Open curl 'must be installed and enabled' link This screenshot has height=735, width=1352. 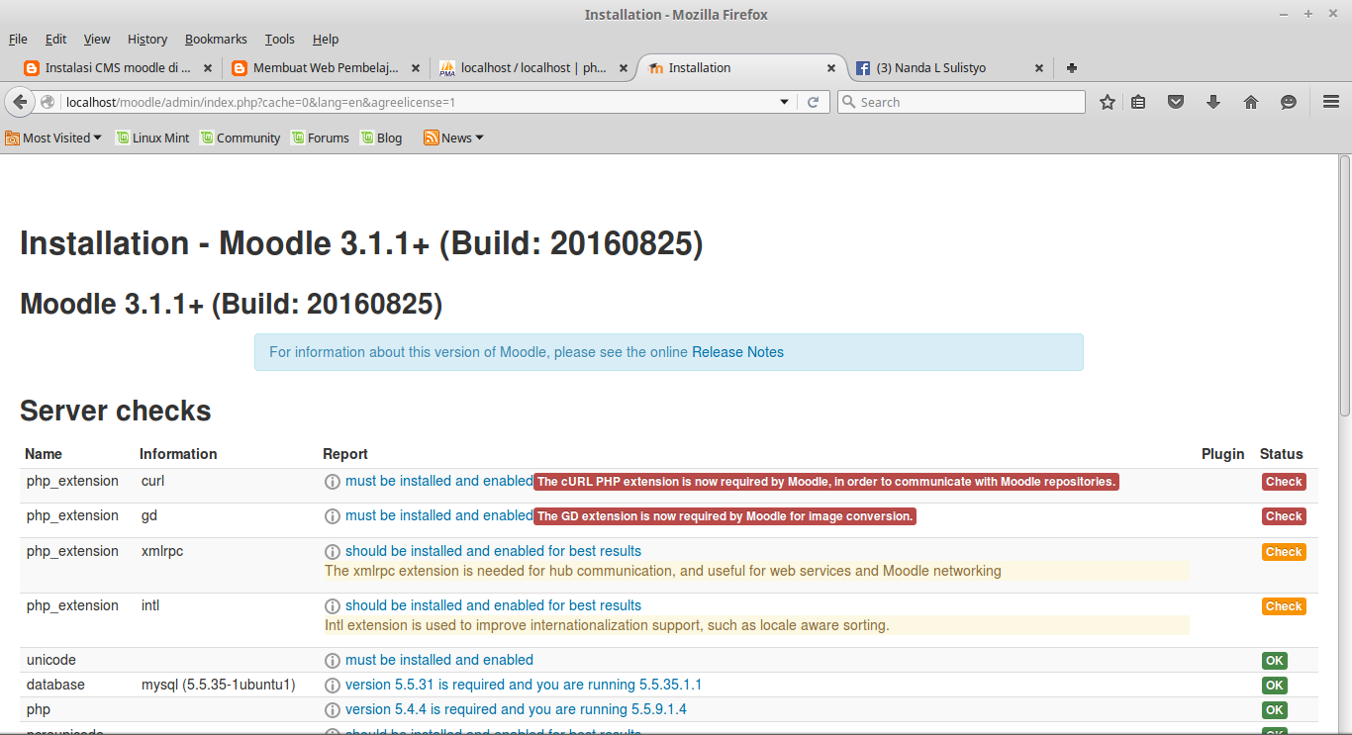[x=439, y=482]
